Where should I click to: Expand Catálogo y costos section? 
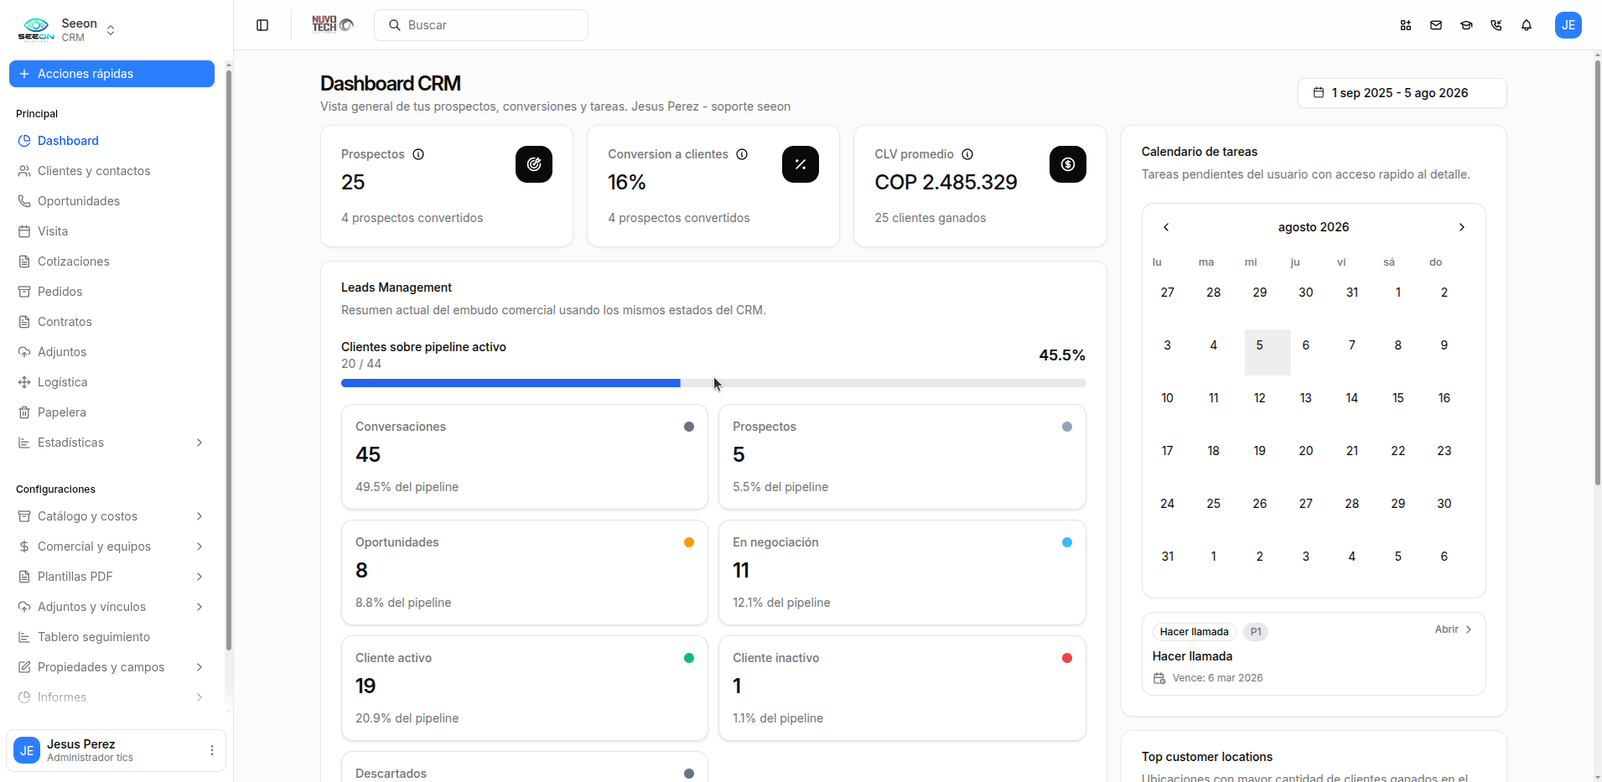coord(200,516)
